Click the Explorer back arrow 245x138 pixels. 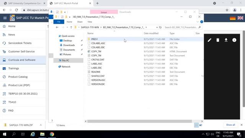57,27
